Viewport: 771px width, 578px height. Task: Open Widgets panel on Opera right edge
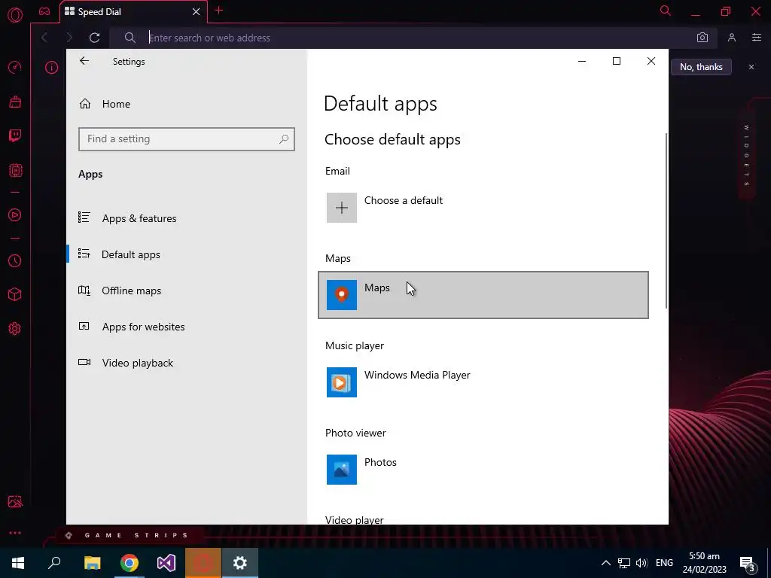tap(746, 155)
